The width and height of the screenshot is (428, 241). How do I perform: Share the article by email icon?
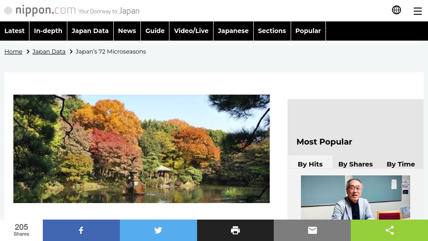click(312, 230)
